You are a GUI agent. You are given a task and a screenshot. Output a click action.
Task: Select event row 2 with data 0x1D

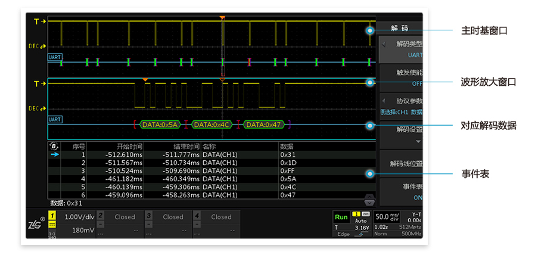[211, 163]
